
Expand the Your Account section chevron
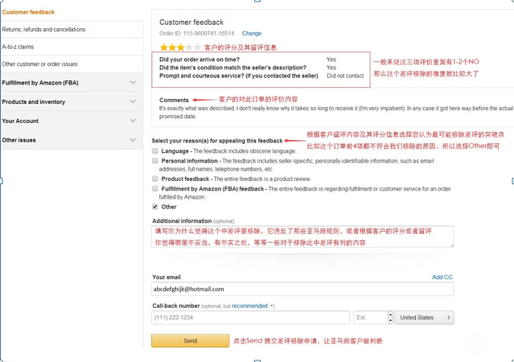tap(133, 121)
